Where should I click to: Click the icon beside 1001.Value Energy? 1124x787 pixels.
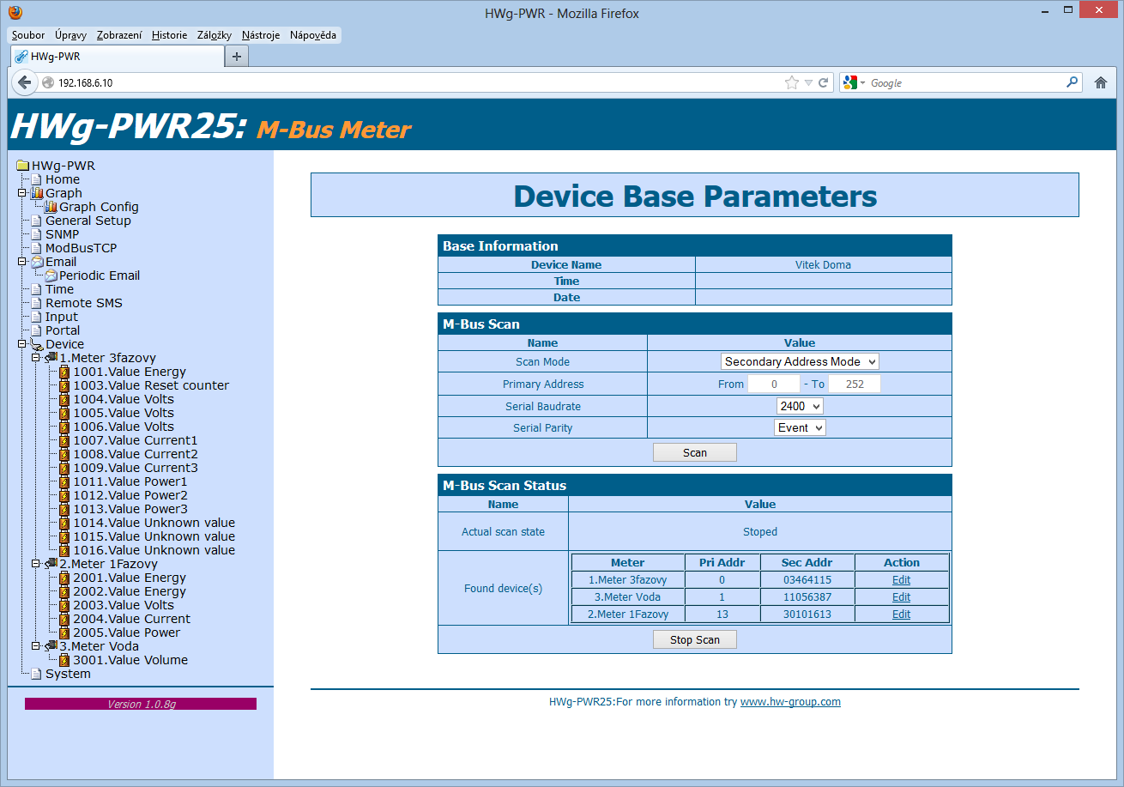coord(64,372)
